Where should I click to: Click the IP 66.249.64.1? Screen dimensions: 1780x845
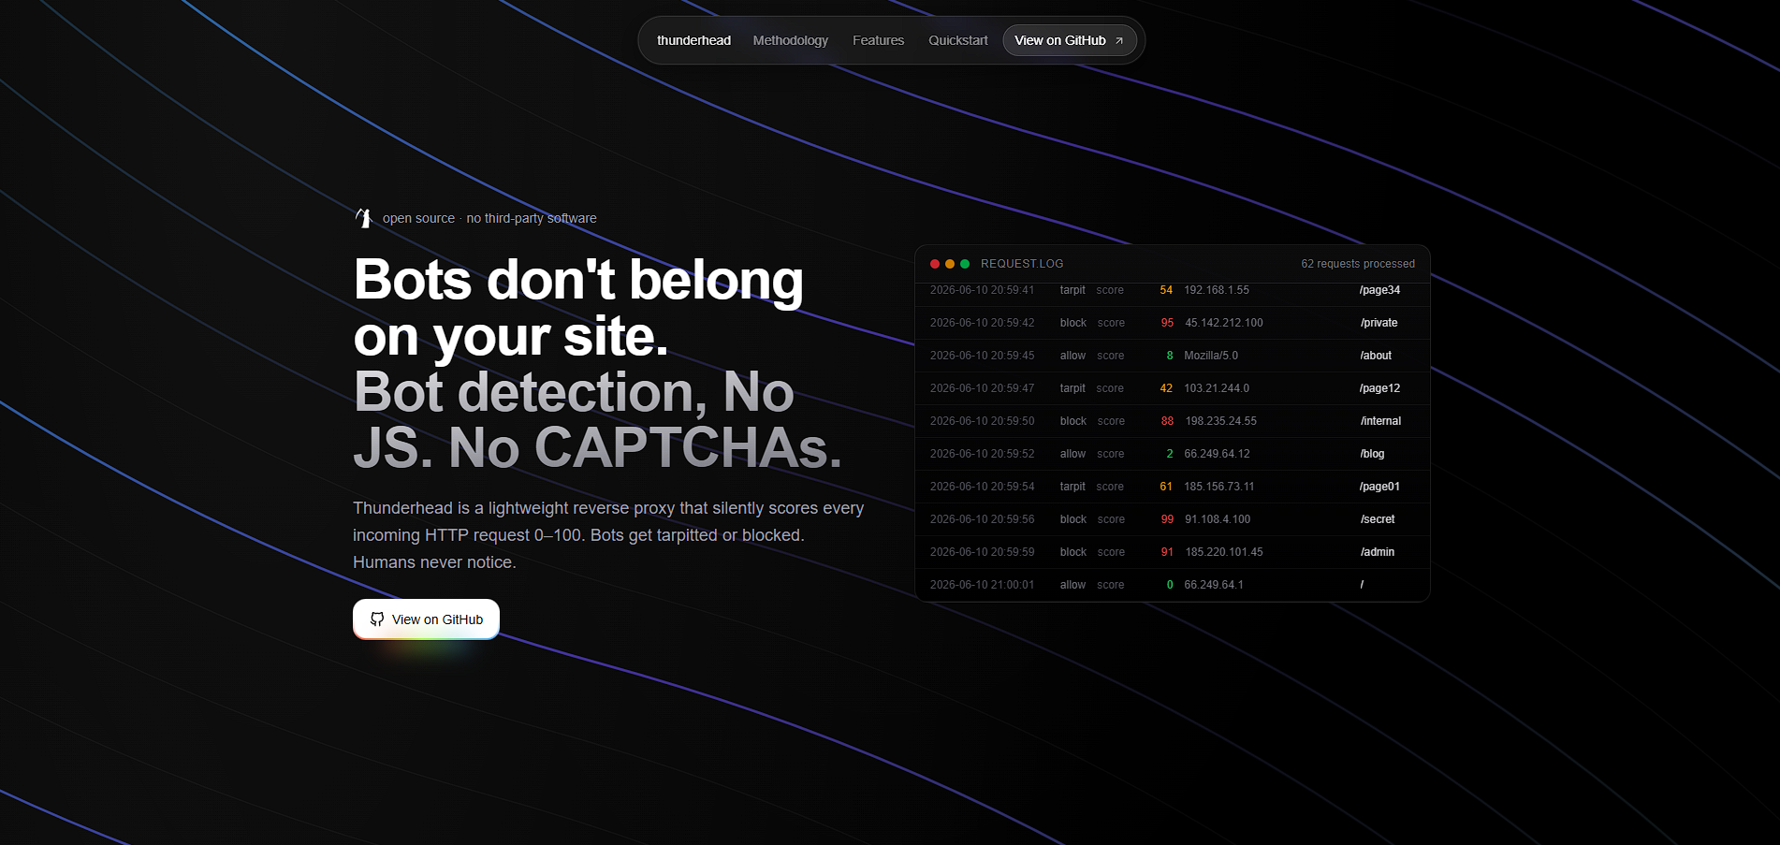pos(1214,585)
